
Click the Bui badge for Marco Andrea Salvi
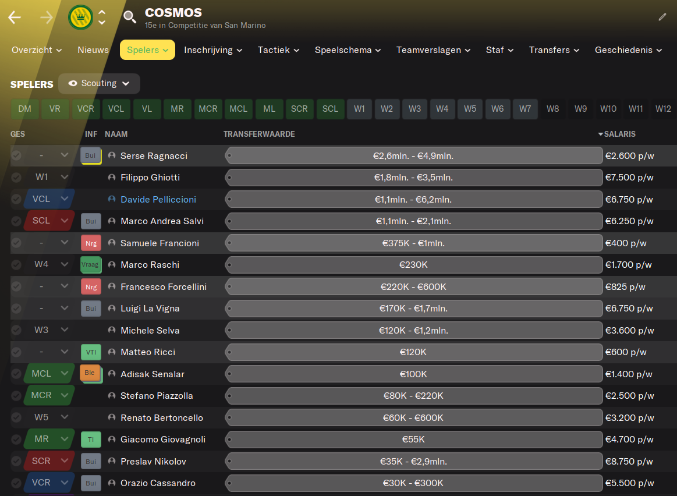[x=91, y=221]
